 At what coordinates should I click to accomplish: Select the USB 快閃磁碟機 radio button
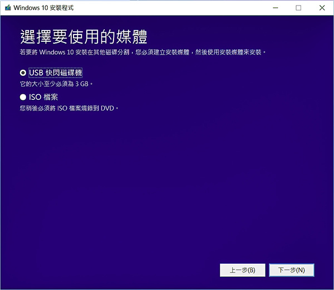coord(23,72)
